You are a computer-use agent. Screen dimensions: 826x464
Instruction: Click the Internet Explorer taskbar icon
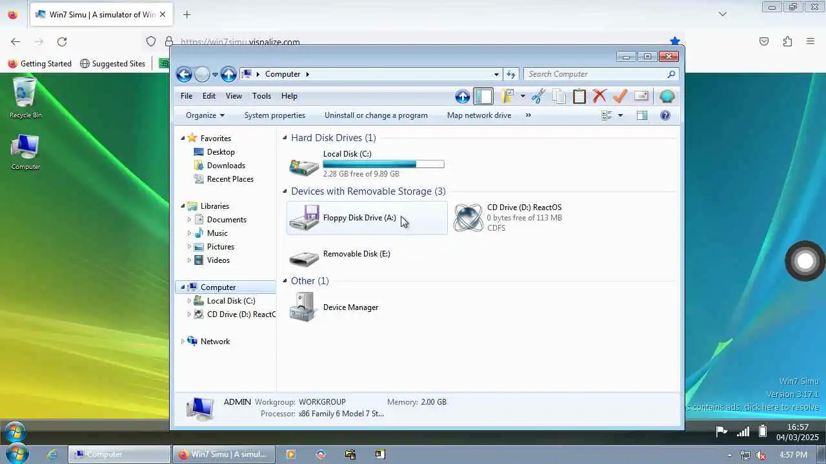[x=52, y=454]
